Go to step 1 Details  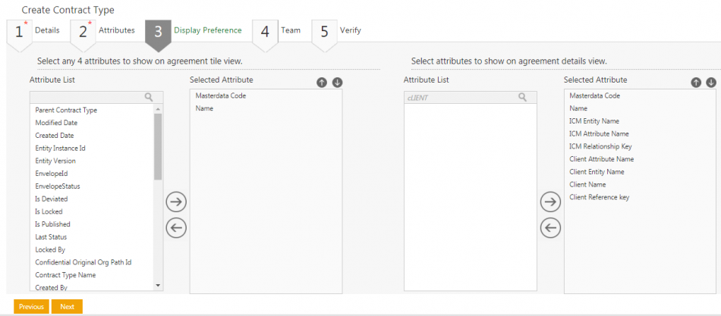tap(36, 30)
